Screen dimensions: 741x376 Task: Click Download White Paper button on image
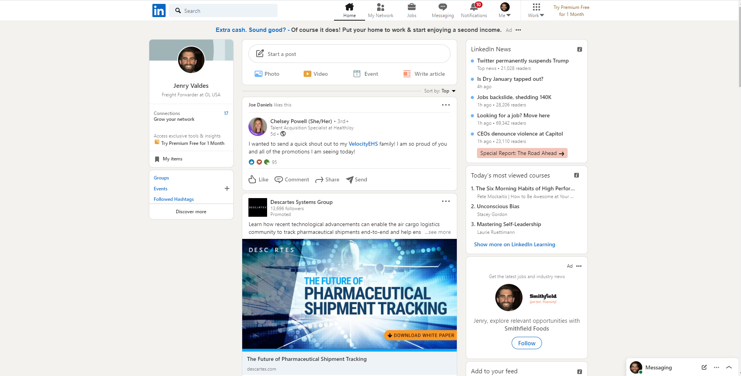[421, 335]
